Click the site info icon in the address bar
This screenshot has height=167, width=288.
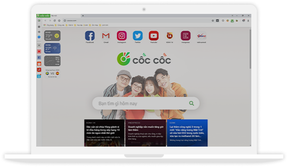coord(65,20)
